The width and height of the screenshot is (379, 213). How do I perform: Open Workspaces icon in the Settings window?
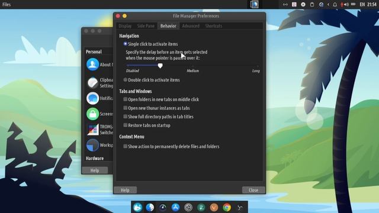pos(92,145)
